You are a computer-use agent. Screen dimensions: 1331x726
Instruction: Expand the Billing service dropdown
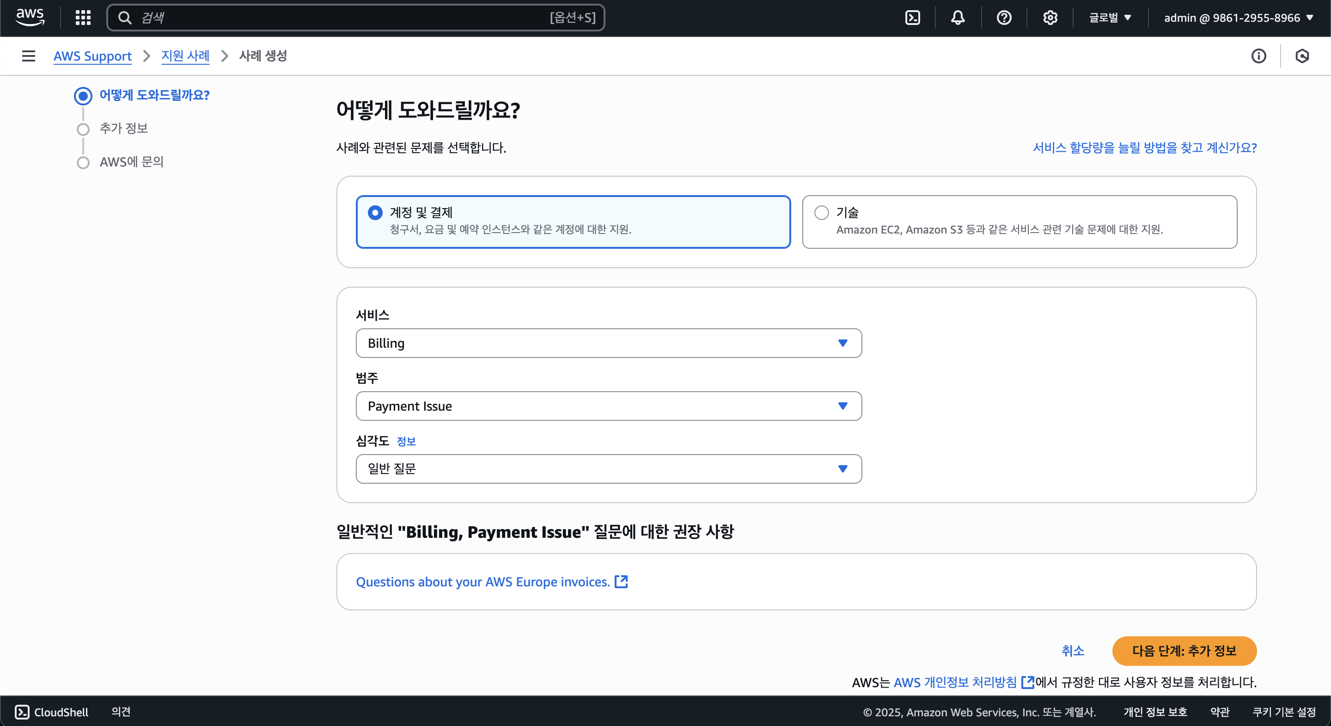[608, 343]
